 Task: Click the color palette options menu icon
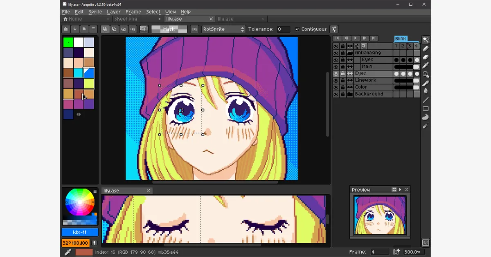93,29
